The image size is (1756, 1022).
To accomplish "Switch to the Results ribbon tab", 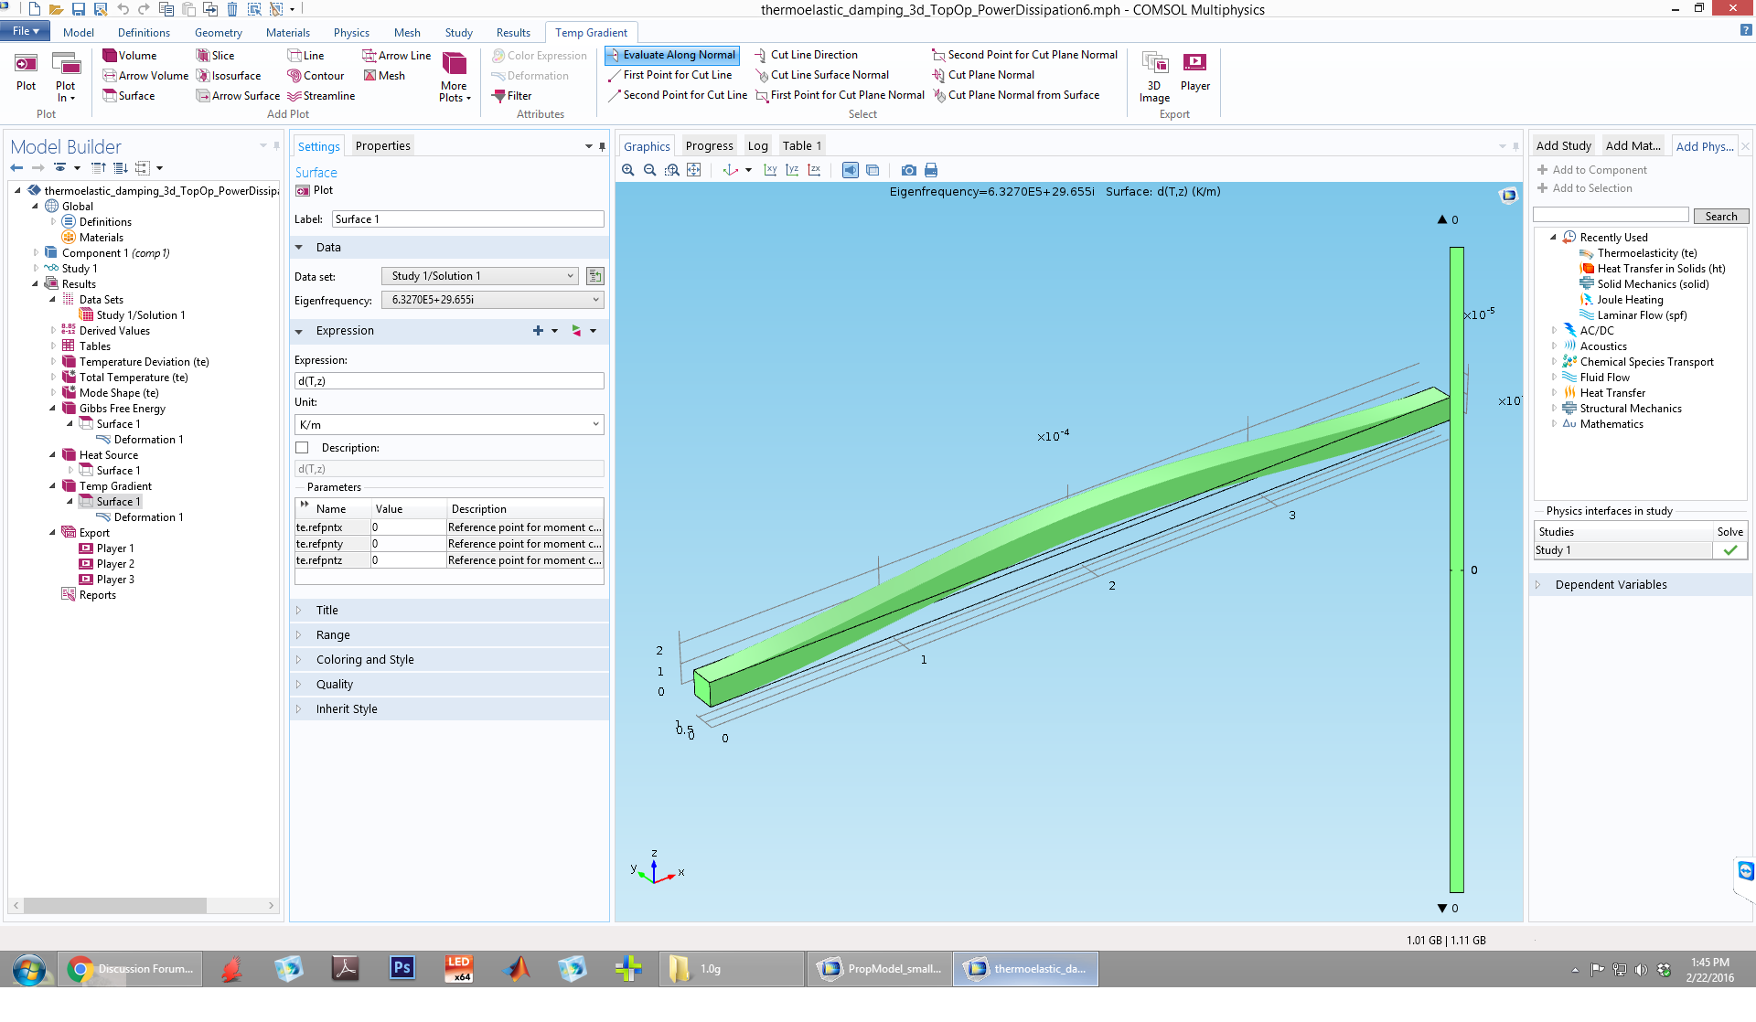I will click(x=513, y=33).
